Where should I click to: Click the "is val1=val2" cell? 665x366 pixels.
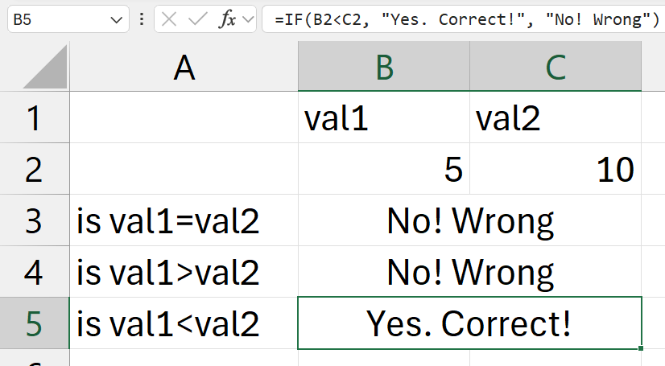tap(184, 220)
